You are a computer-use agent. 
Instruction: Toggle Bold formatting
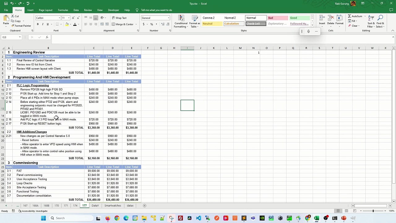(x=38, y=24)
